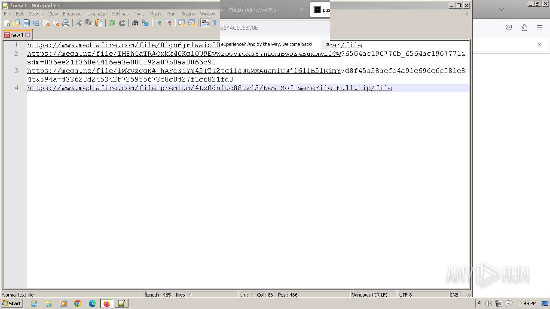Open the Window menu
Image resolution: width=550 pixels, height=309 pixels.
pyautogui.click(x=208, y=14)
